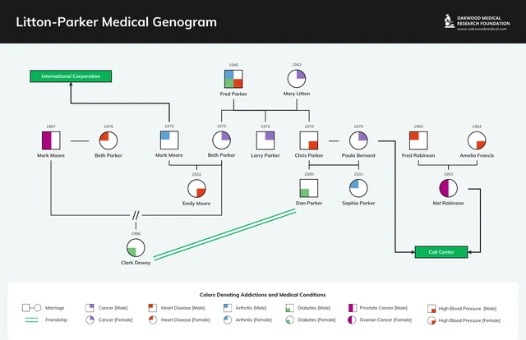Click the Heart Disease [Male] legend symbol

pyautogui.click(x=152, y=308)
